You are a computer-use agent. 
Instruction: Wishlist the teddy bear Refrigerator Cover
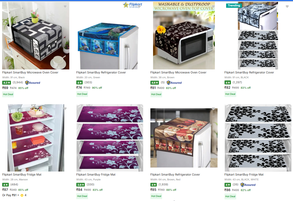(213, 109)
